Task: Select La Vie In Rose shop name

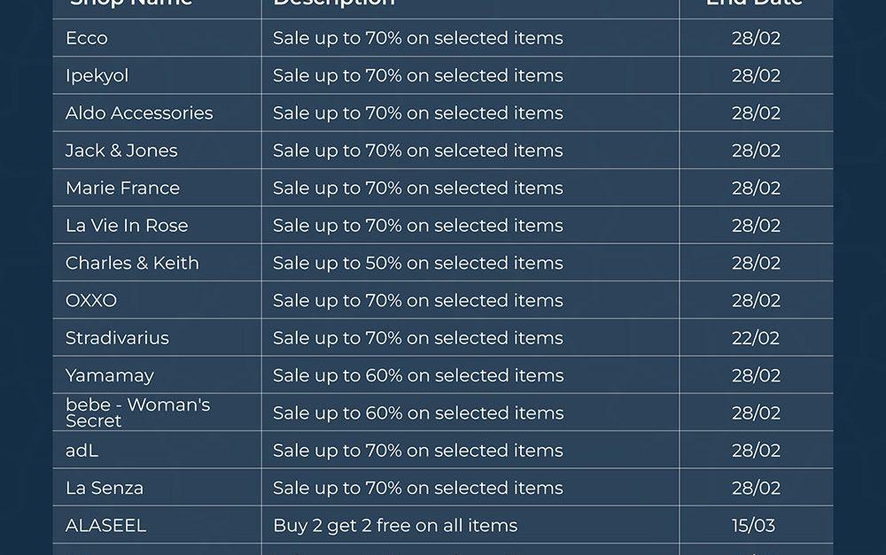Action: tap(127, 226)
